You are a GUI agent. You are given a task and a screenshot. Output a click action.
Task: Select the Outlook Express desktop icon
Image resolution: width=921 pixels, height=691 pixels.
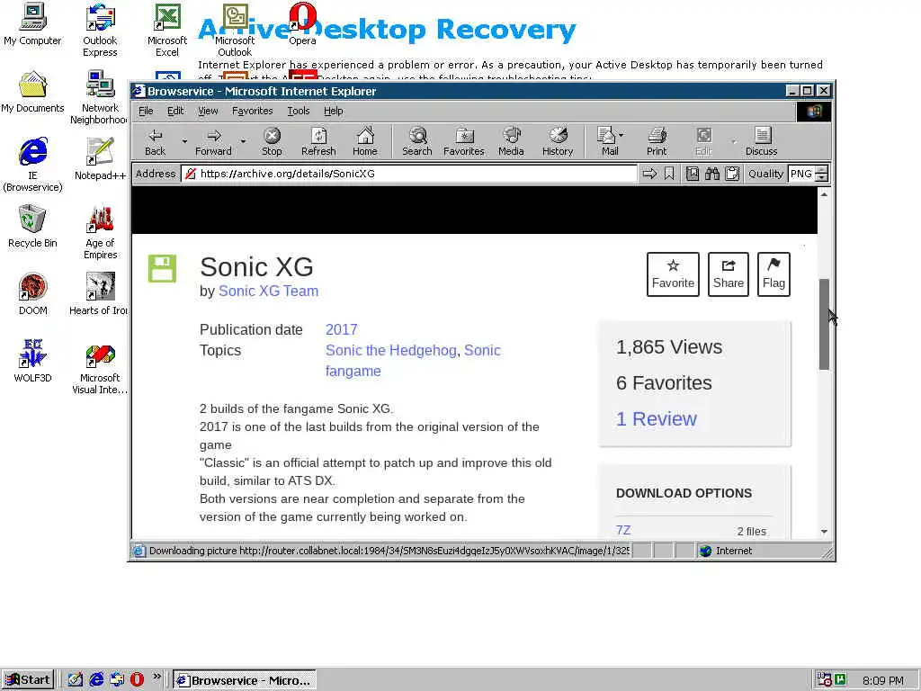pos(100,31)
